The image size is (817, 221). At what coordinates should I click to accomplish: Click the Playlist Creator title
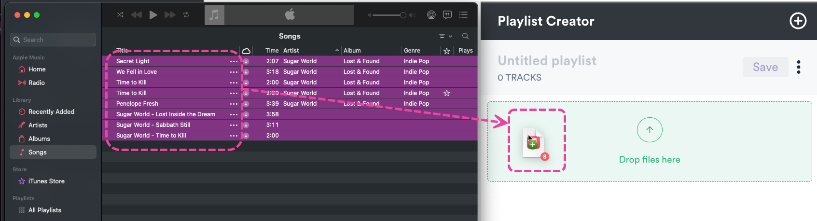[x=546, y=21]
